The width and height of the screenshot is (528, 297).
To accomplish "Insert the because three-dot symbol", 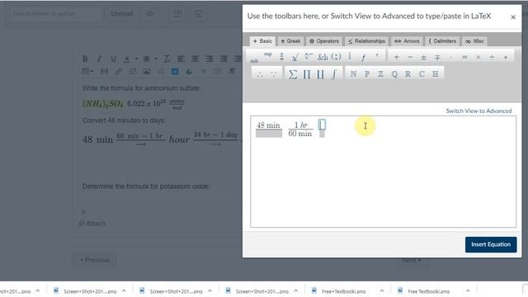I will click(x=273, y=74).
